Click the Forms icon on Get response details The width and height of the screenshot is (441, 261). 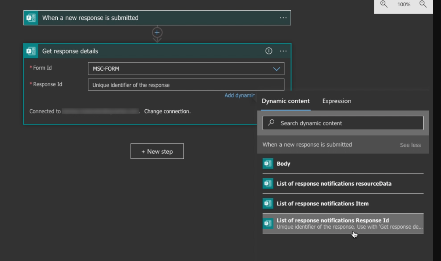(30, 51)
